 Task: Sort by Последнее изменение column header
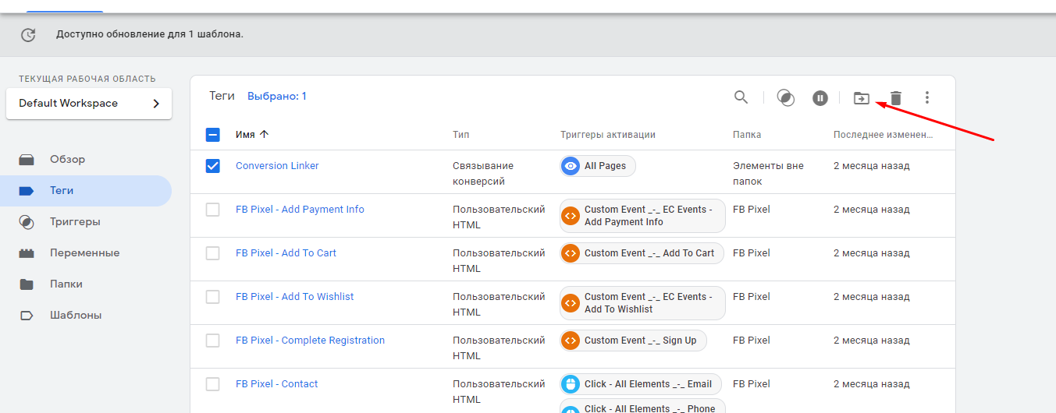(882, 135)
